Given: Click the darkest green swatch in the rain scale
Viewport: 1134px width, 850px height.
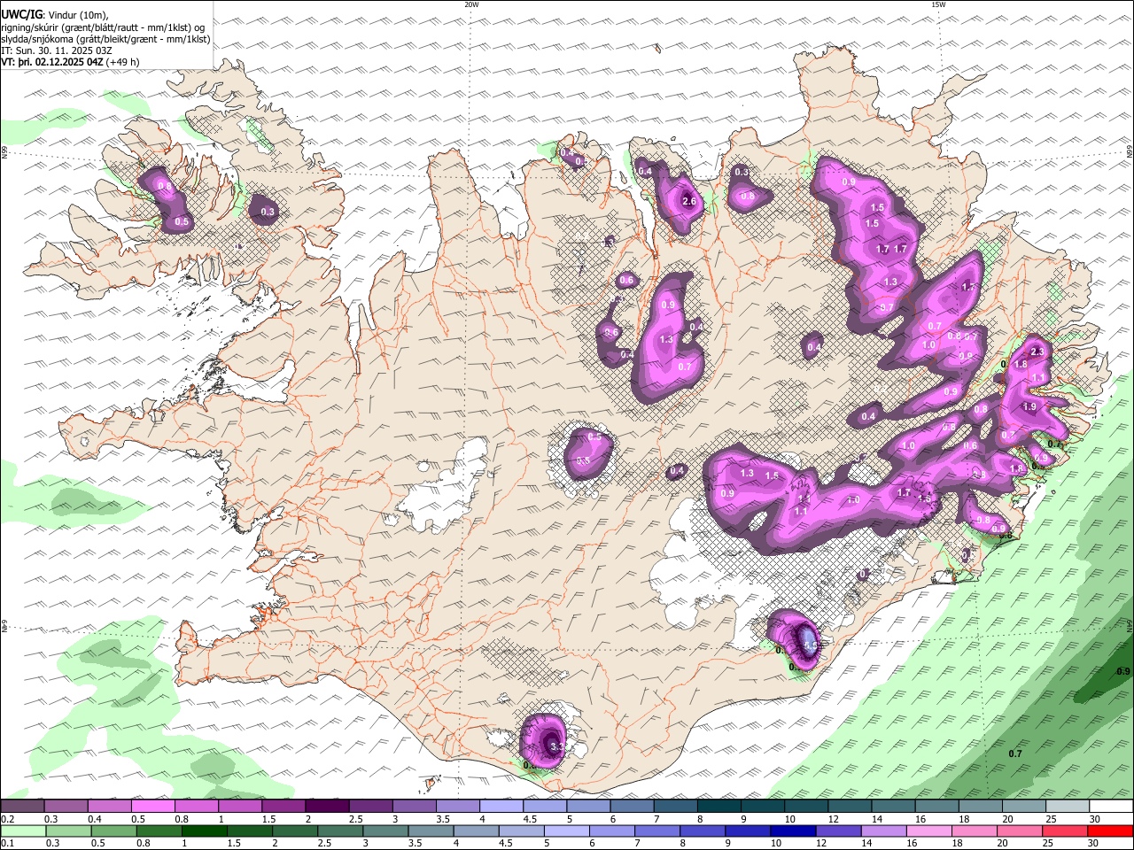Looking at the screenshot, I should [x=205, y=831].
